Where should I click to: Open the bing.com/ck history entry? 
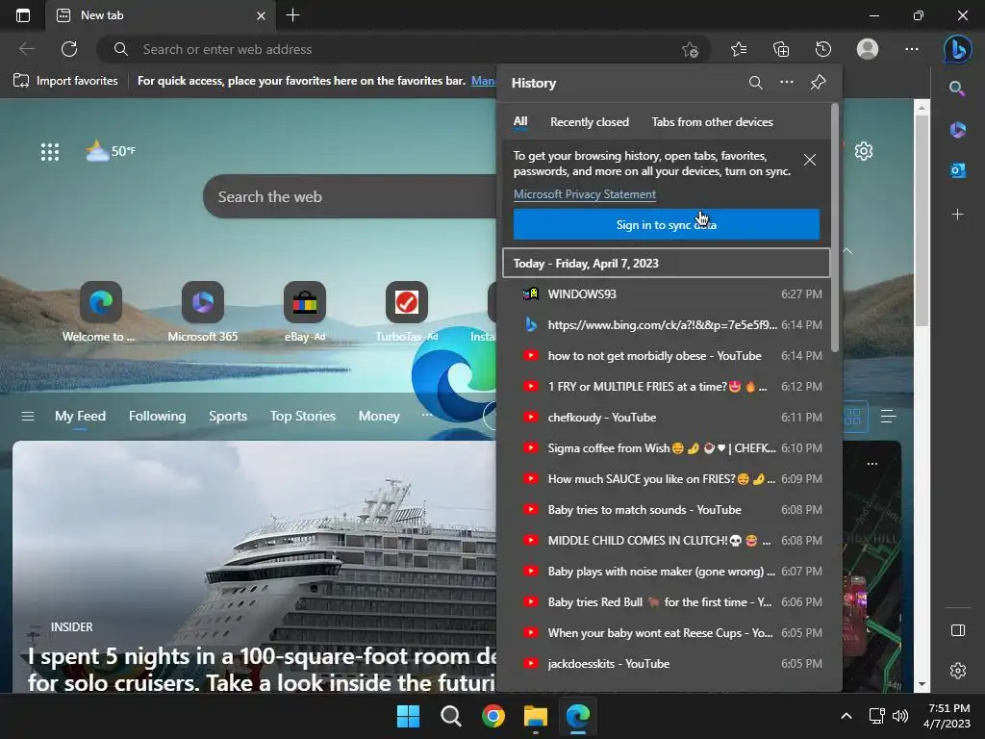point(666,325)
